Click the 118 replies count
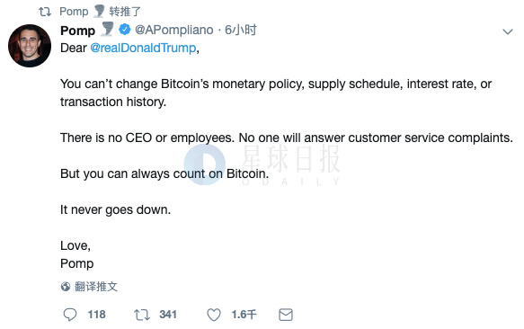This screenshot has height=329, width=524. [x=96, y=315]
